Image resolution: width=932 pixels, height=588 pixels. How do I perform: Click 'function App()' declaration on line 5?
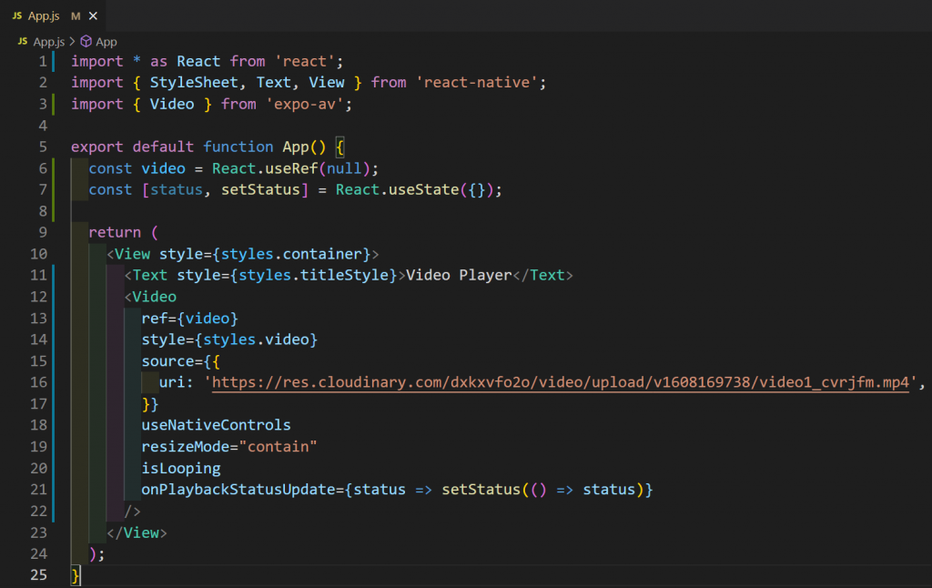click(265, 147)
